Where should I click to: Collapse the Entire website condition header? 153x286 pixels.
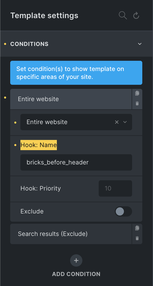[x=71, y=99]
